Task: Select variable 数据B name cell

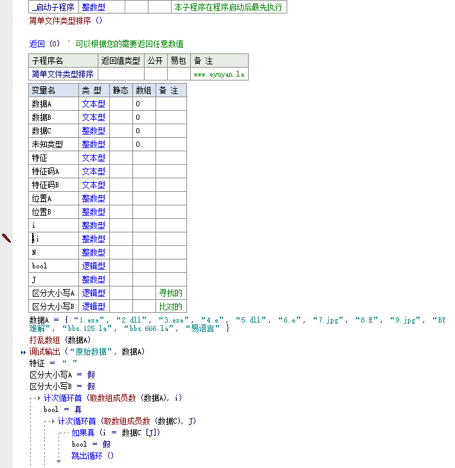Action: click(53, 117)
